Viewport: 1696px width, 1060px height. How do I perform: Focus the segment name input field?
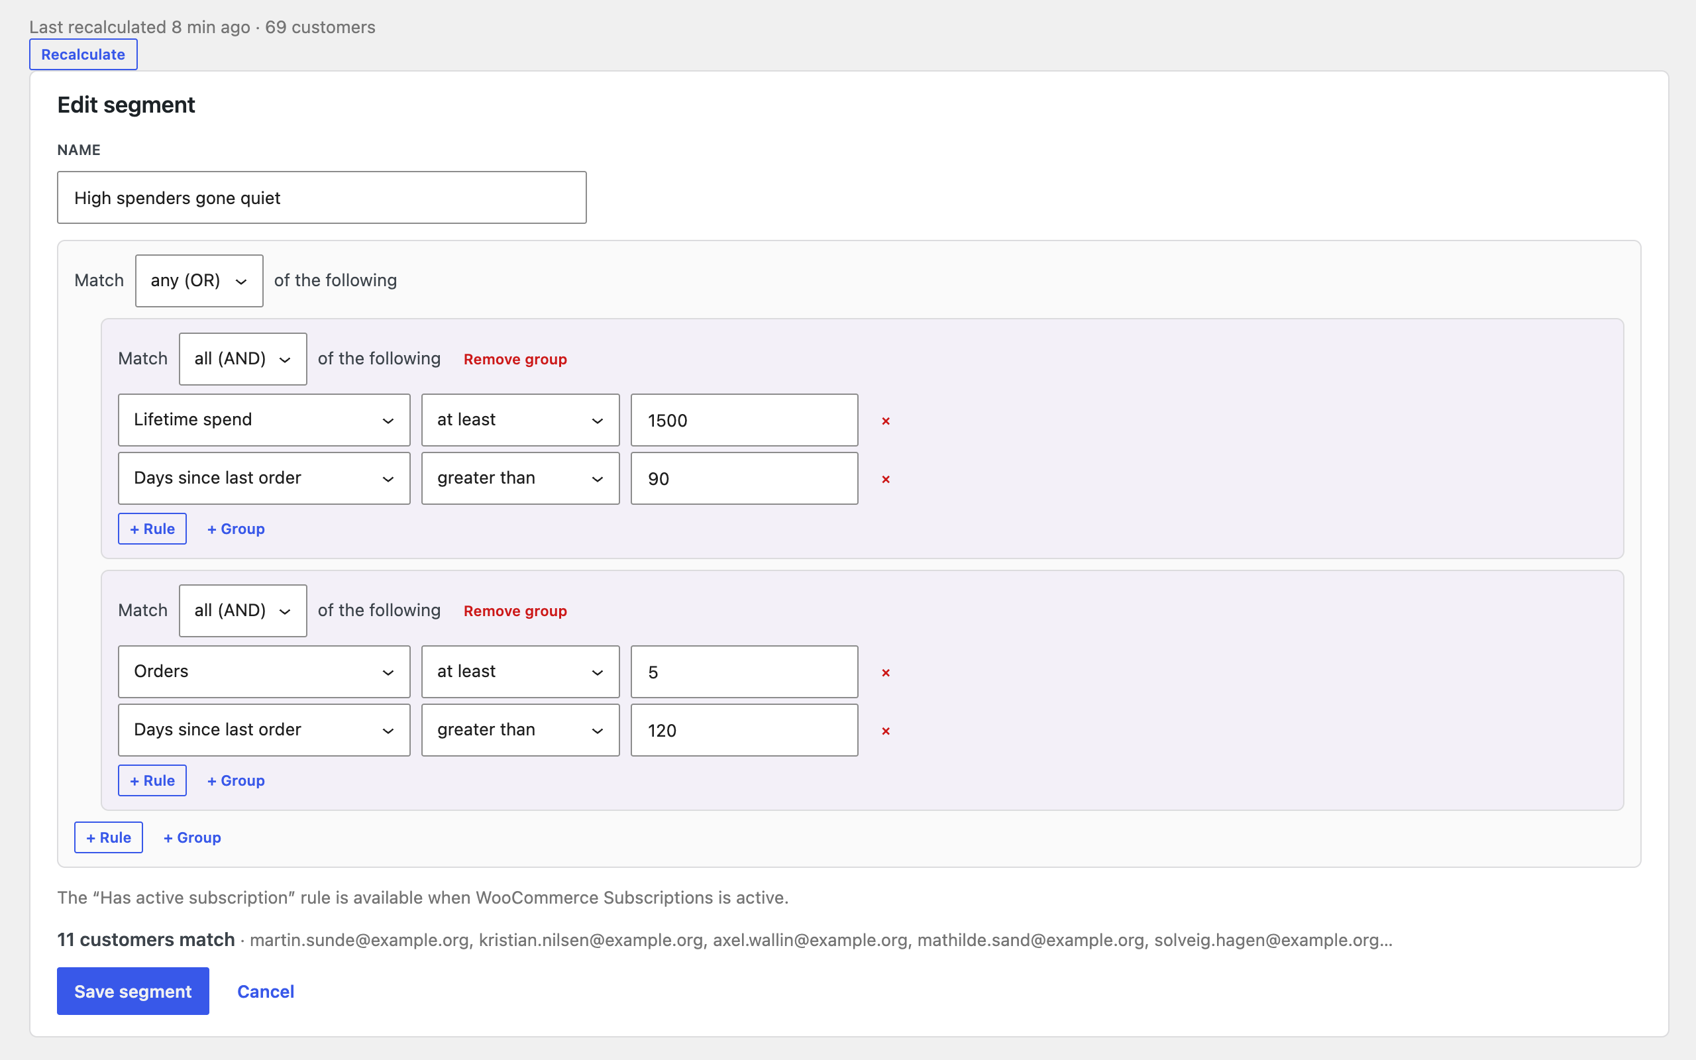click(322, 197)
